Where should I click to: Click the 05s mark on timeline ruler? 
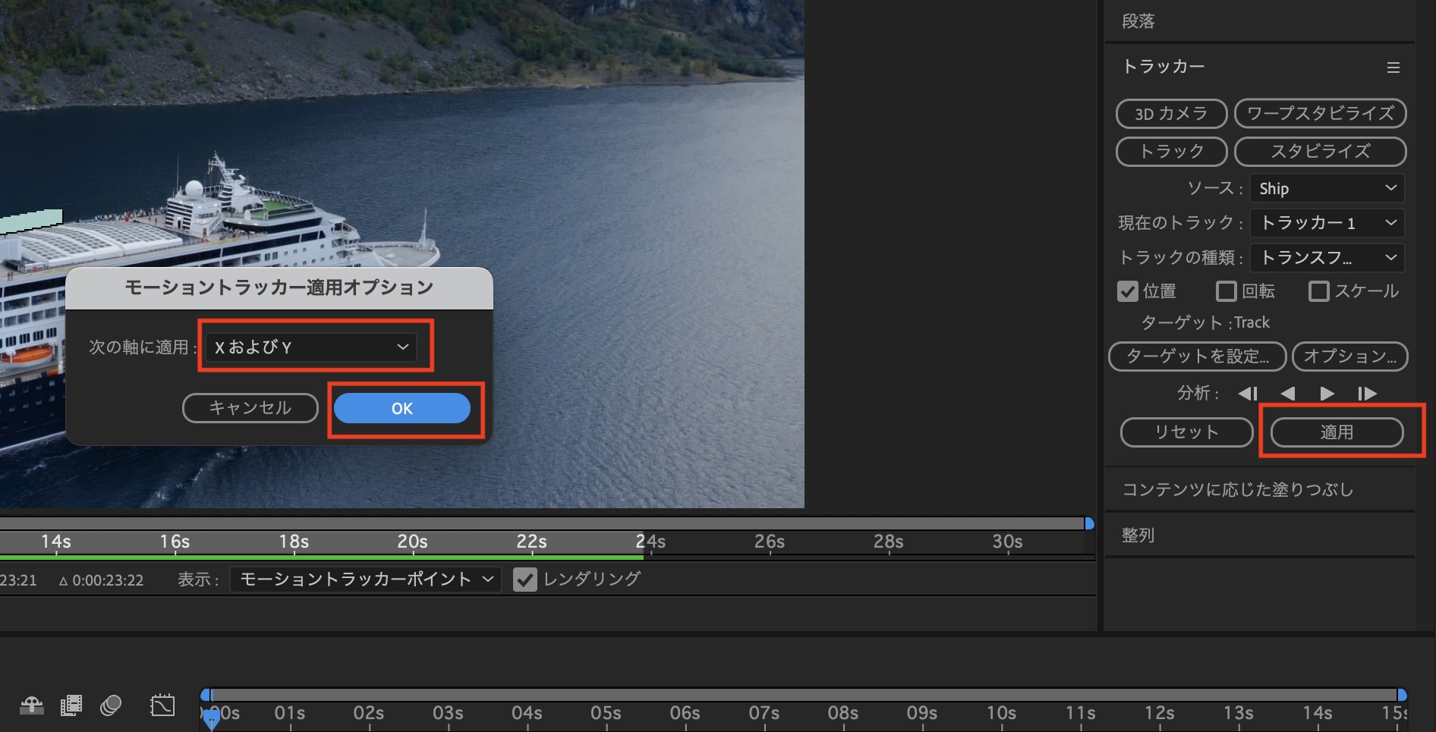point(606,713)
